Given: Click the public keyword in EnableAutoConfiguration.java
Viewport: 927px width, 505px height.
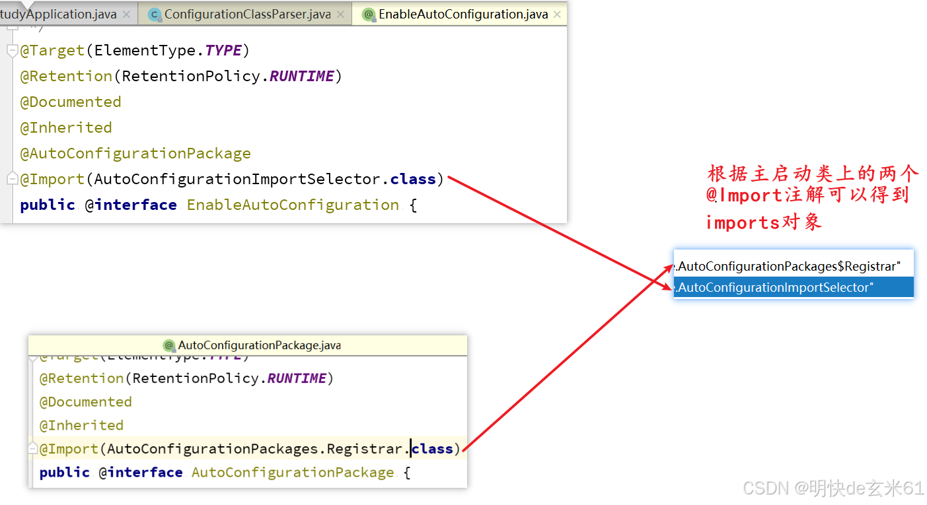Looking at the screenshot, I should [x=48, y=205].
